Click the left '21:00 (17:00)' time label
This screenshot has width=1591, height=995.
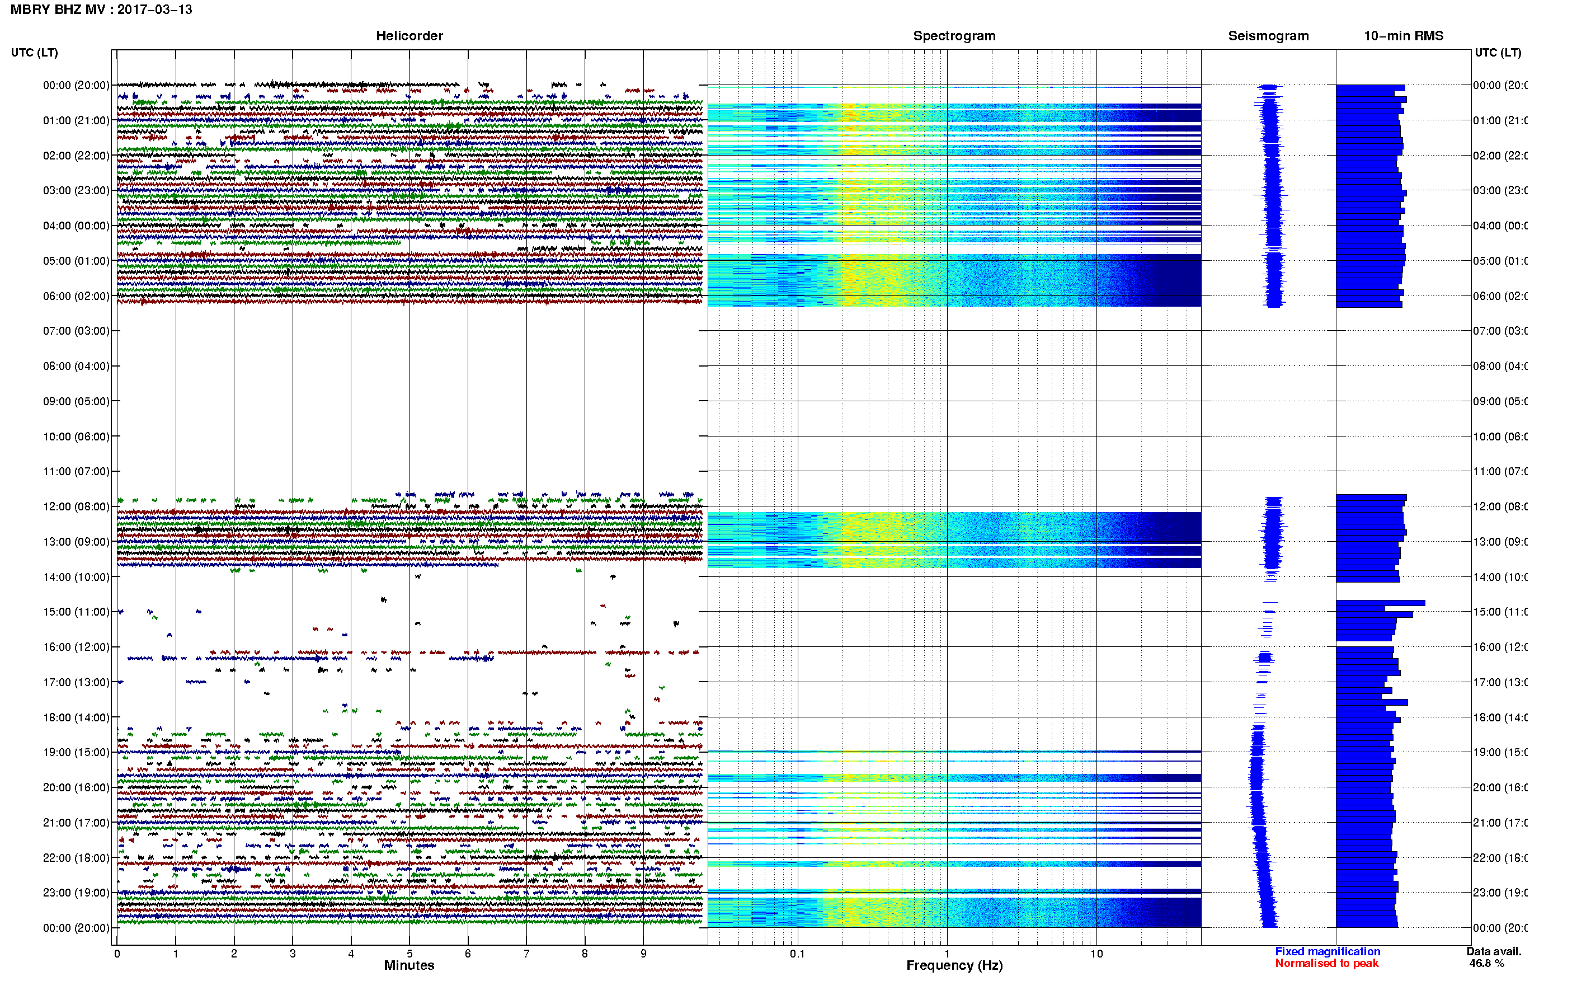[x=76, y=823]
